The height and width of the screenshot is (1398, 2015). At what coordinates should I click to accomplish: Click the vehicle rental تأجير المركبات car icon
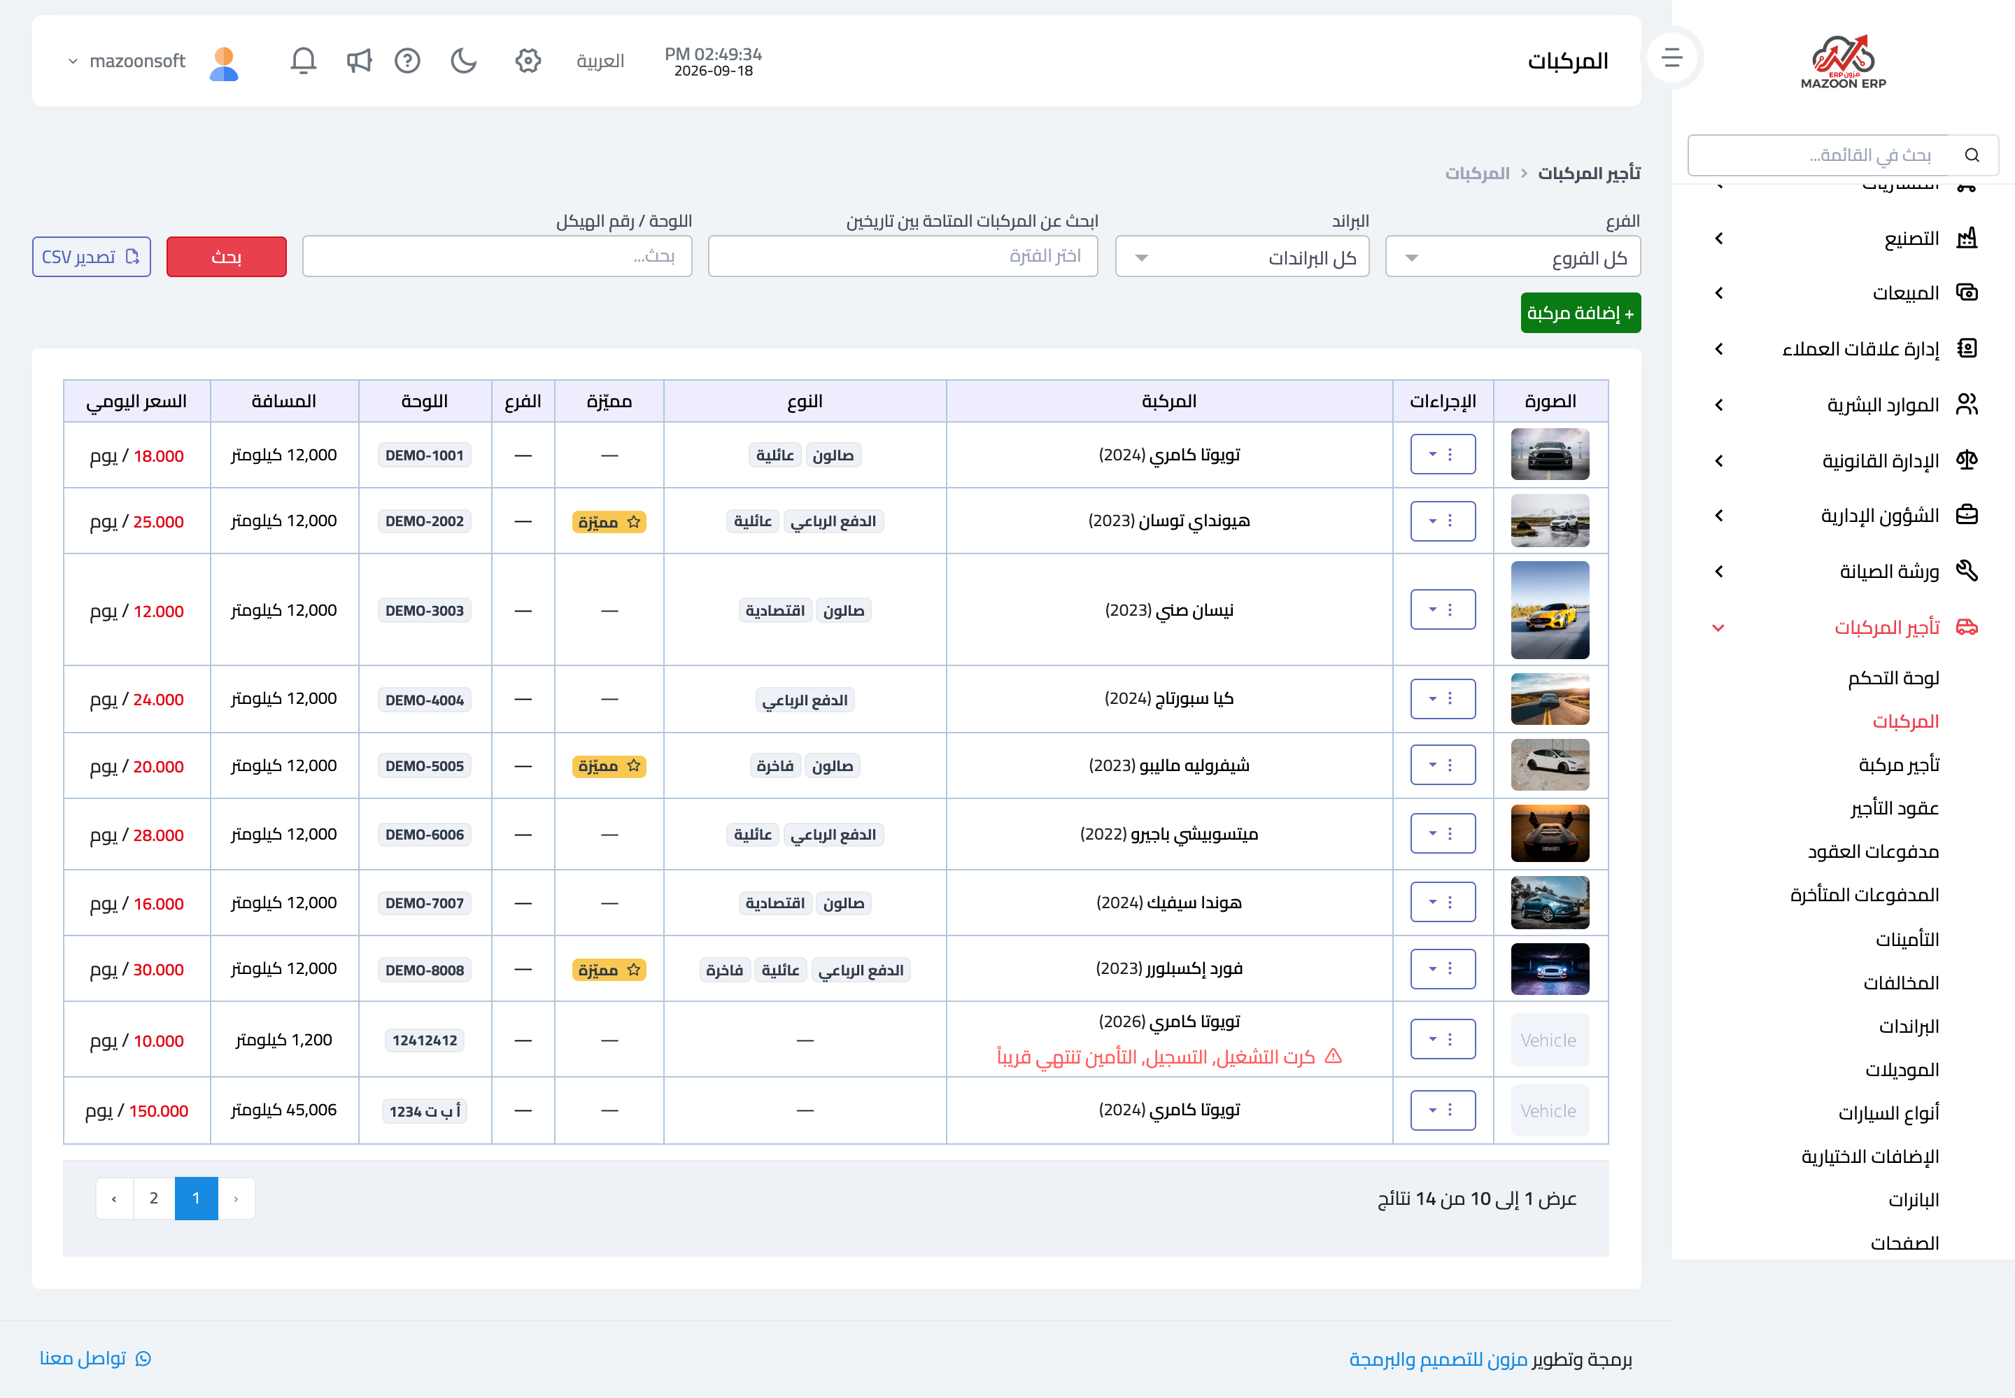click(x=1967, y=627)
